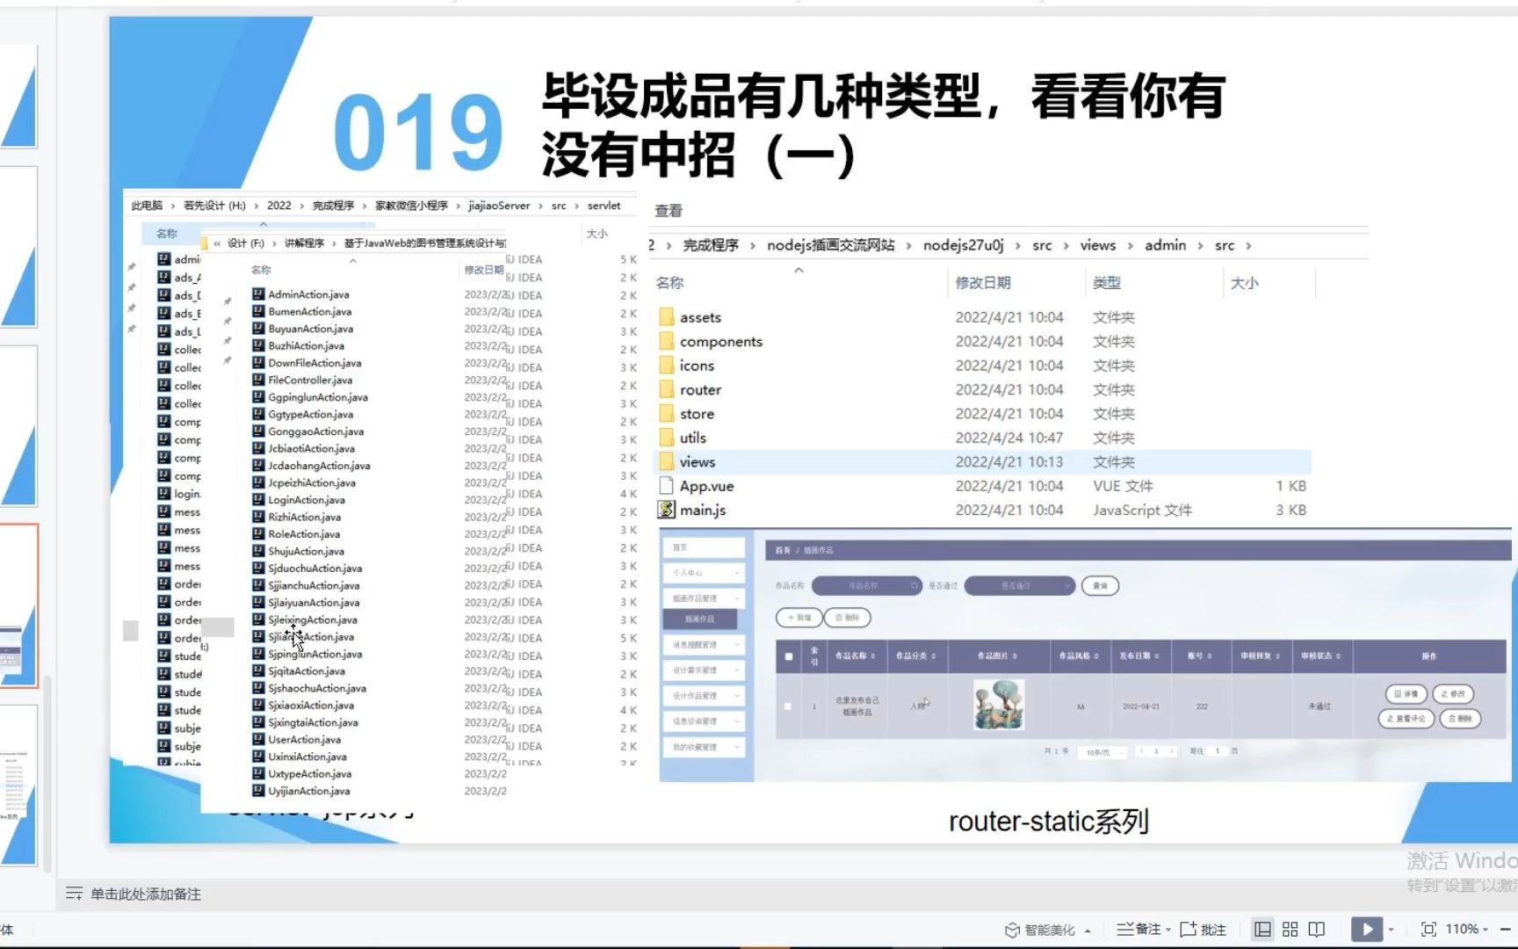Open reading view with the book icon
Screen dimensions: 1518x949
(x=1317, y=929)
